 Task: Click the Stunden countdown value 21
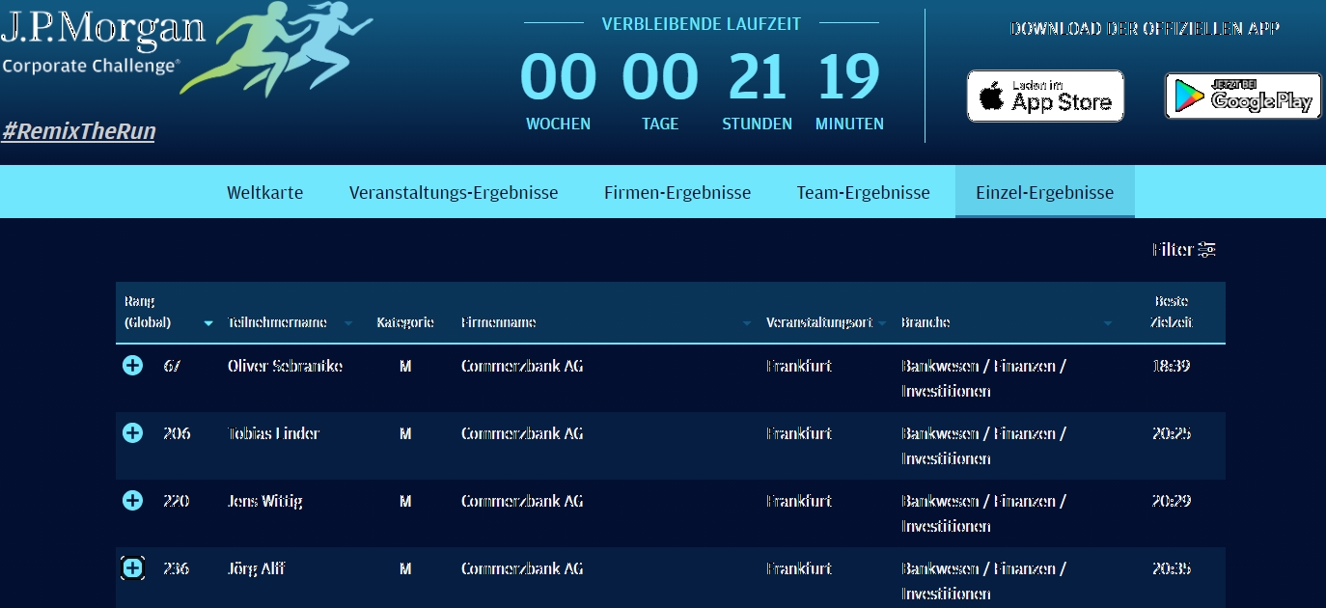(x=758, y=77)
